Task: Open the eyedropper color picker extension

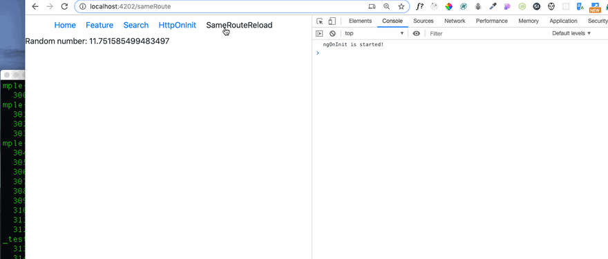Action: [493, 6]
